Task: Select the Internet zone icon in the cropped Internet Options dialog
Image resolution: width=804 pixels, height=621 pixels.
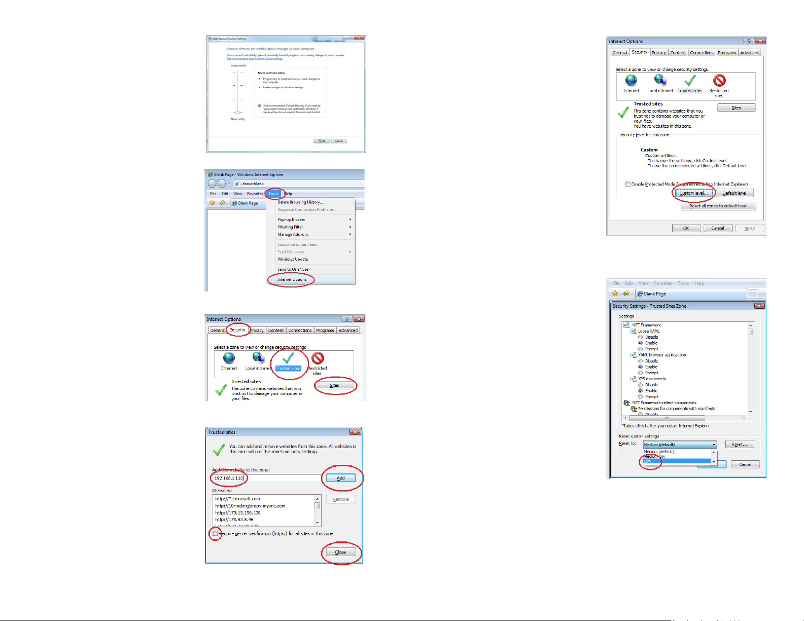Action: point(229,358)
